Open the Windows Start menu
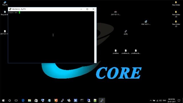The width and height of the screenshot is (183, 103). pos(3,100)
